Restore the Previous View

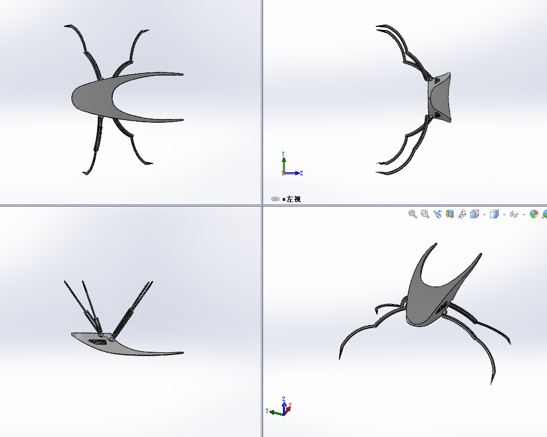coord(437,214)
